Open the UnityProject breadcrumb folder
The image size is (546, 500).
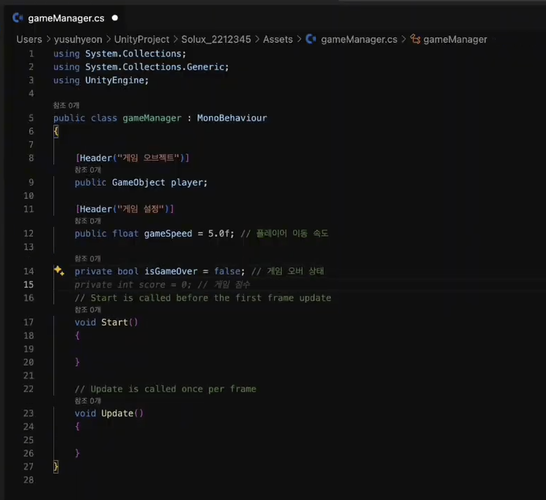tap(142, 39)
